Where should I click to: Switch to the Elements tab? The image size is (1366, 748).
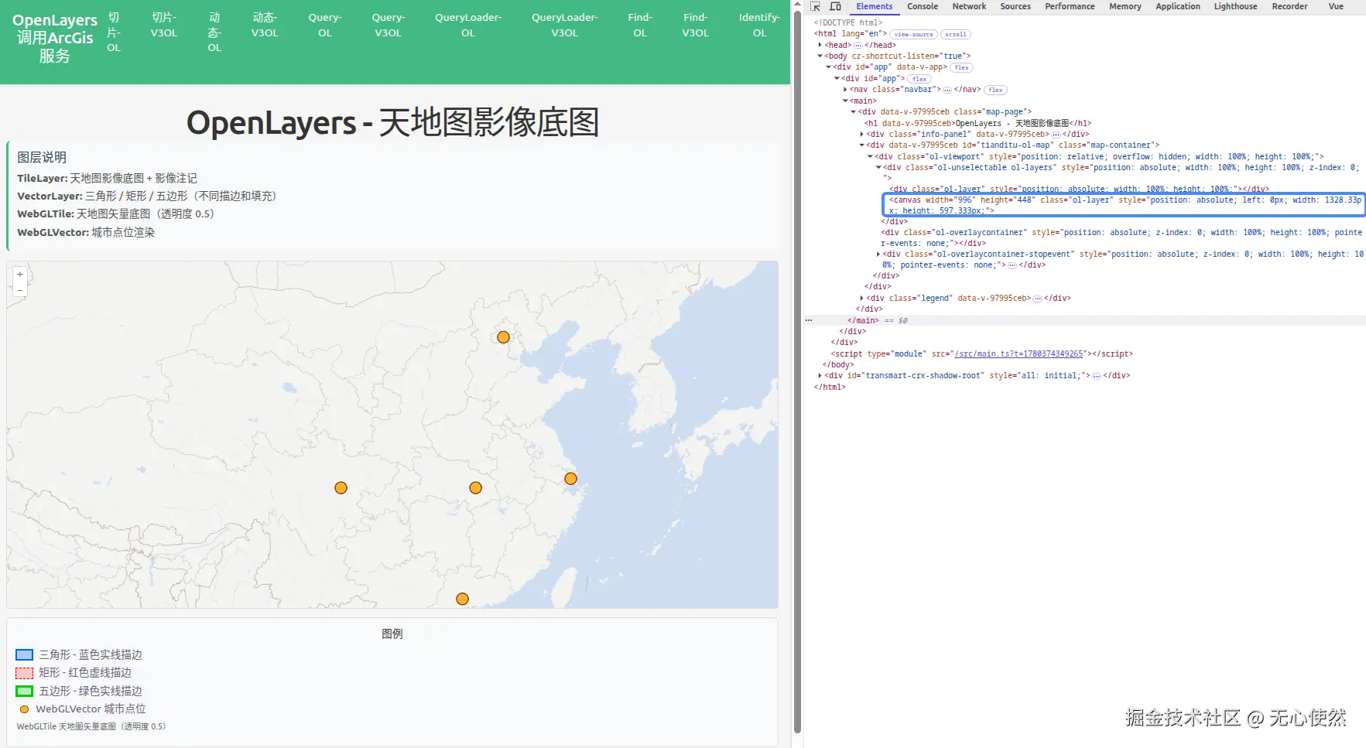874,6
